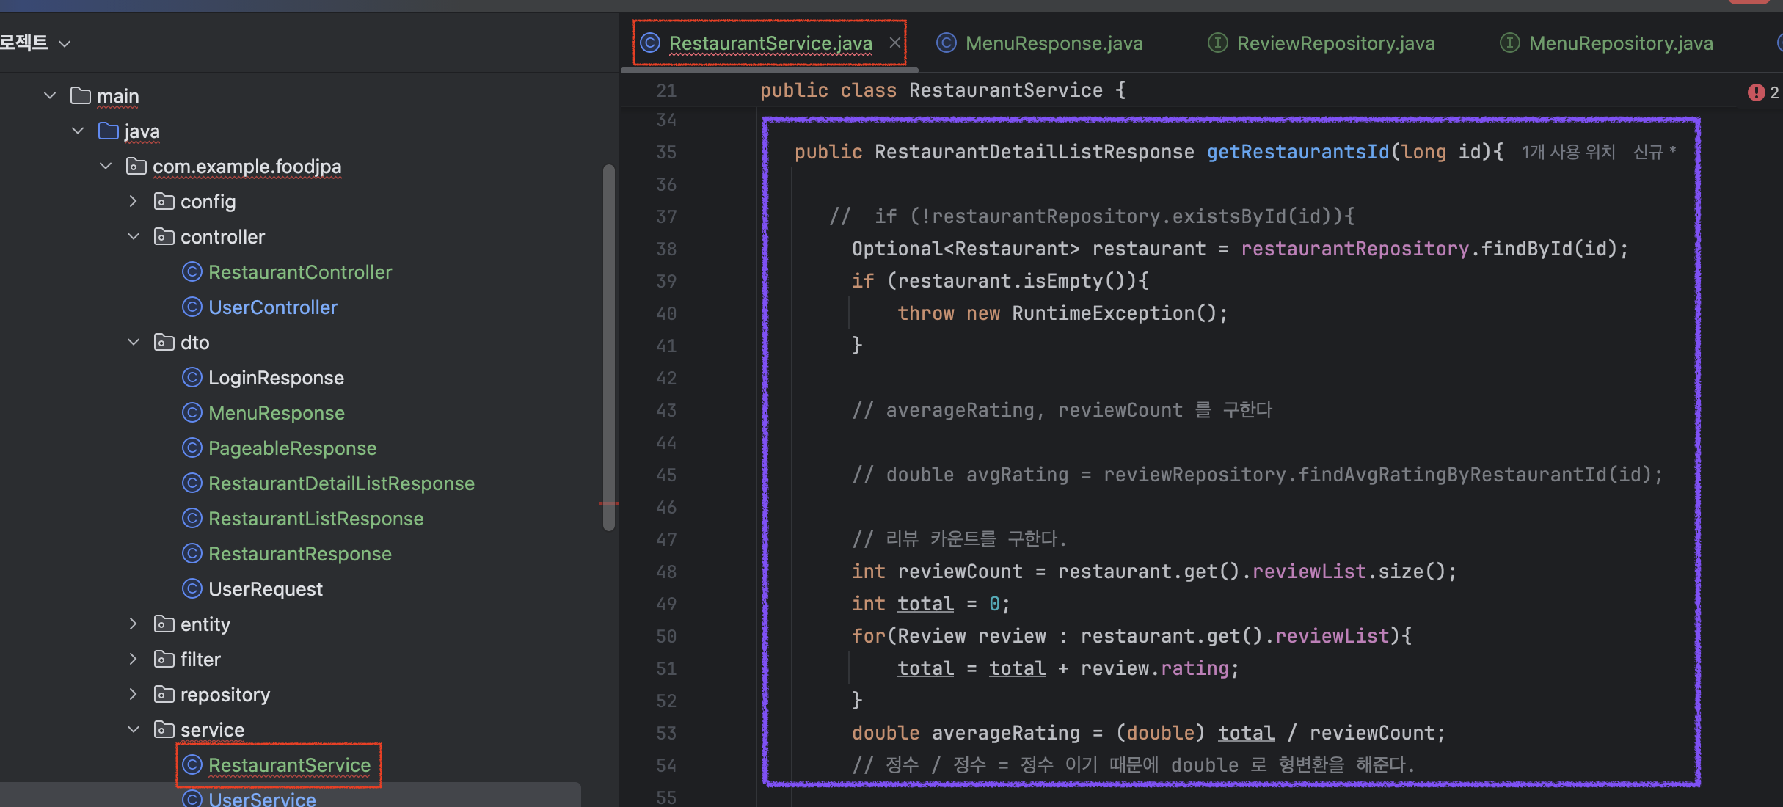Viewport: 1783px width, 807px height.
Task: Click the usage count hint on getRestaurantsId
Action: click(x=1568, y=152)
